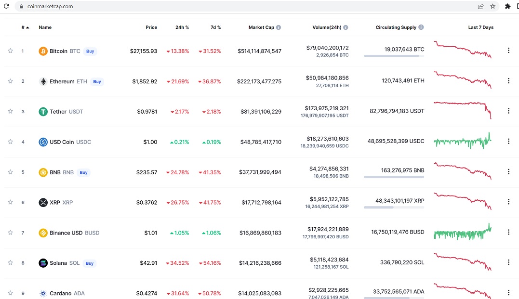Screen dimensions: 519x299
Task: Open Bitcoin's 7-day price chart thumbnail
Action: pos(463,50)
